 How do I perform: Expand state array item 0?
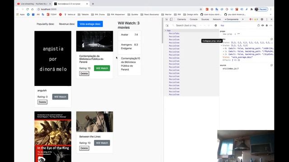coord(224,48)
